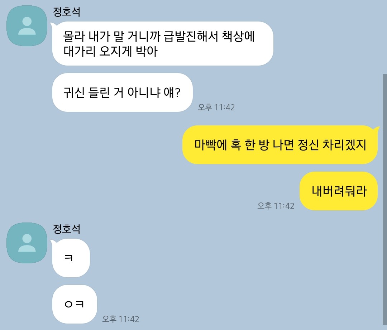Click timestamp beside 귀신 들린 거 message
Image resolution: width=387 pixels, height=330 pixels.
click(216, 107)
